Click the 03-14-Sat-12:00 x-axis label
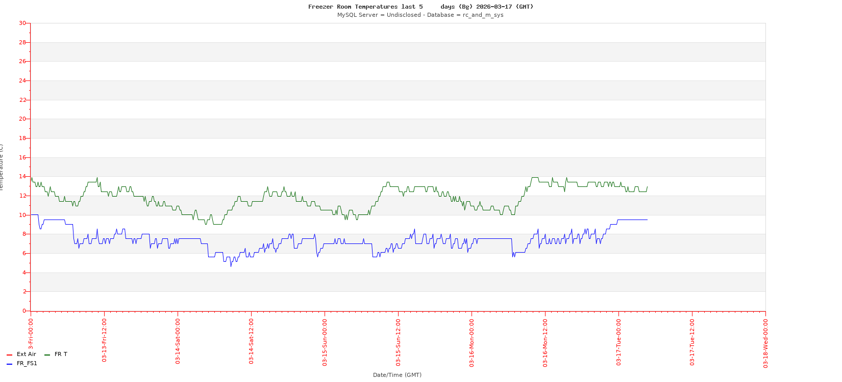This screenshot has height=382, width=842. point(251,341)
